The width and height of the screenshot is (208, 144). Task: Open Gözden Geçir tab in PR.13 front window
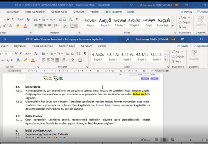pos(67,46)
